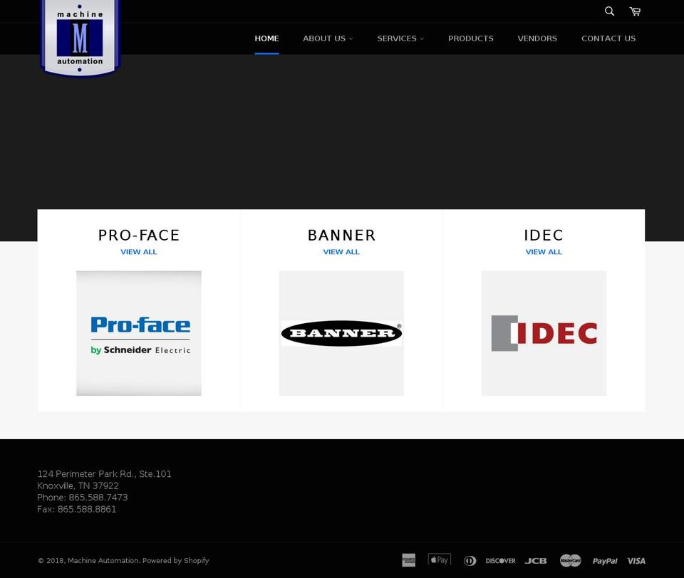Screen dimensions: 684x578
Task: Click the Apple Pay payment icon
Action: coord(440,559)
